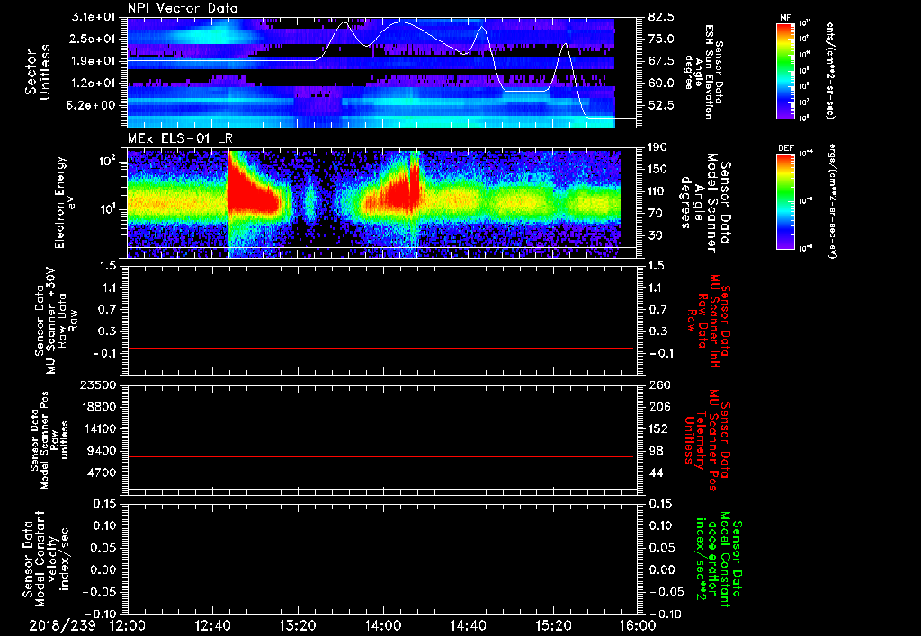Click the 15:20 time axis label
Viewport: 921px width, 636px height.
point(553,625)
